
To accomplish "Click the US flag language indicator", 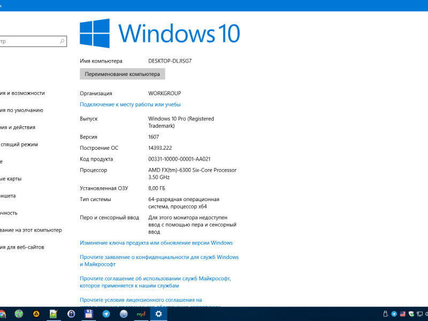I will pos(403,314).
